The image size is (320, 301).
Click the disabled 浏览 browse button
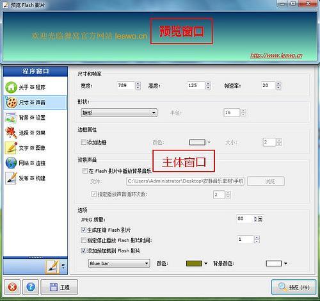266,181
